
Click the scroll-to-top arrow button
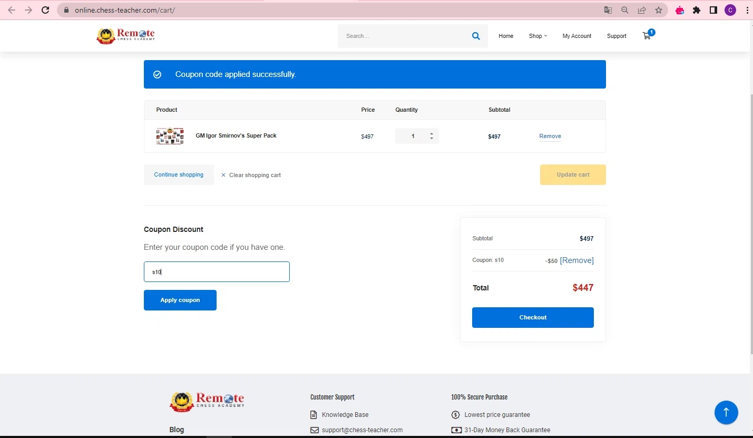pyautogui.click(x=726, y=412)
